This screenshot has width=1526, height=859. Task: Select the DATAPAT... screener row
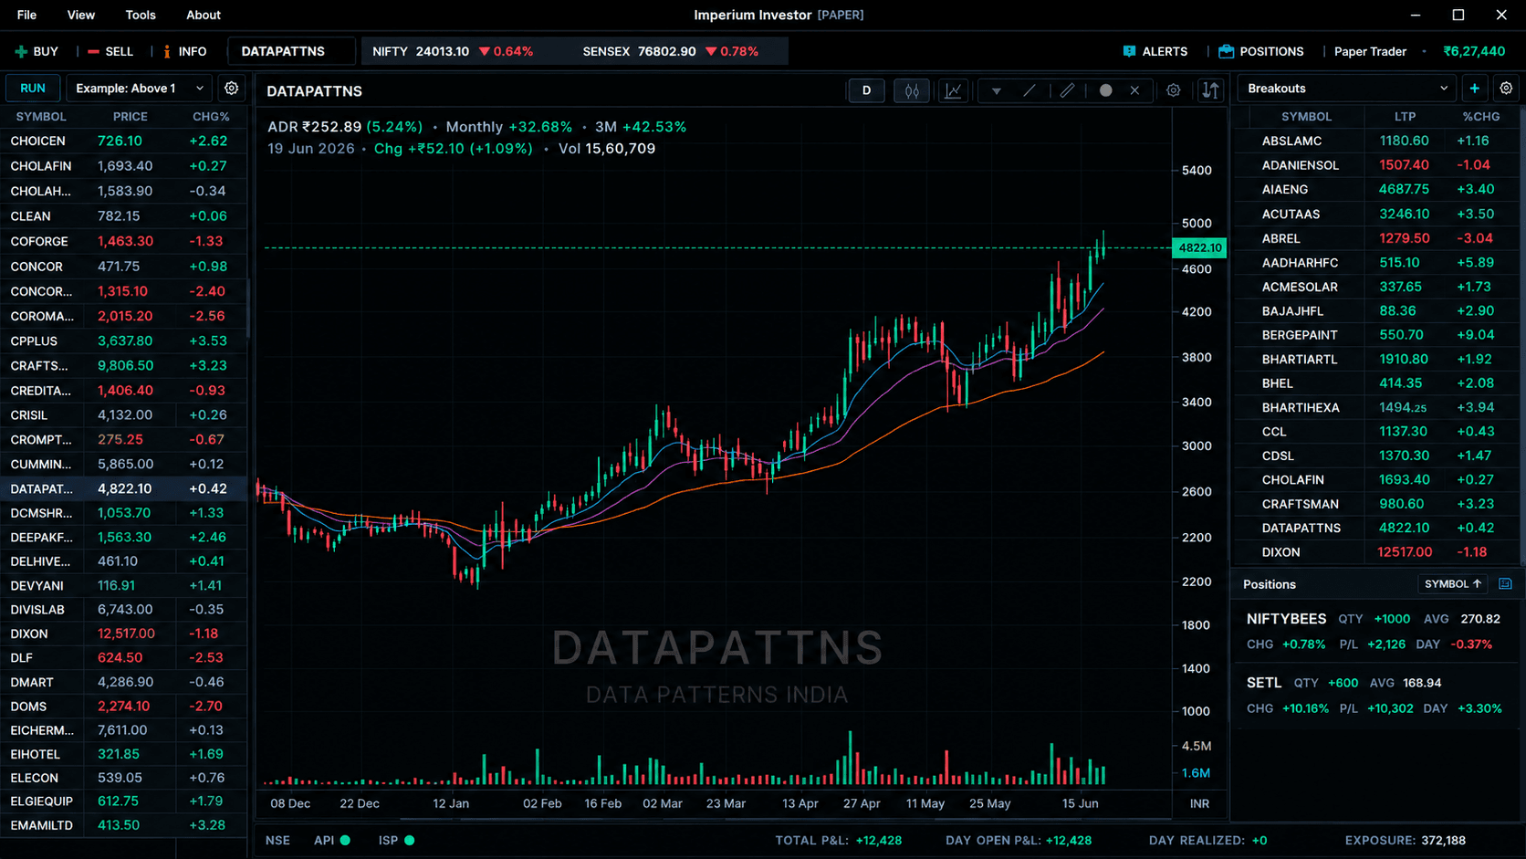pyautogui.click(x=123, y=488)
